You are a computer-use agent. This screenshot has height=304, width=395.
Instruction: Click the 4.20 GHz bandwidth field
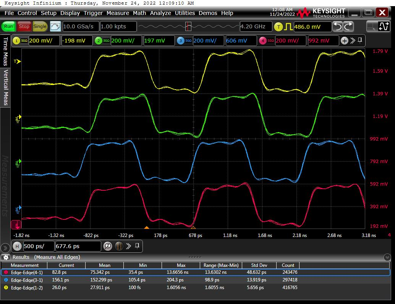(x=256, y=26)
